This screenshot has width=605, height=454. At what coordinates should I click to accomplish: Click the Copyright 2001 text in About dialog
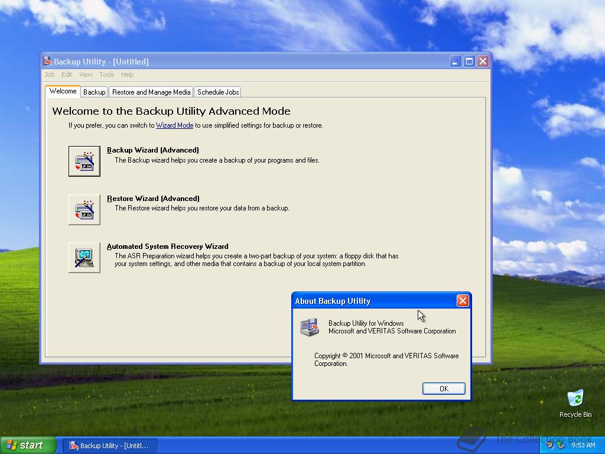(386, 359)
